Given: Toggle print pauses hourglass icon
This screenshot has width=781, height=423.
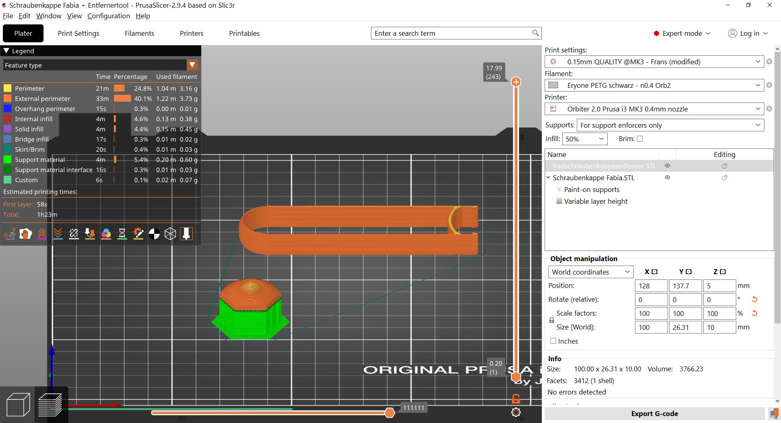Looking at the screenshot, I should (122, 234).
